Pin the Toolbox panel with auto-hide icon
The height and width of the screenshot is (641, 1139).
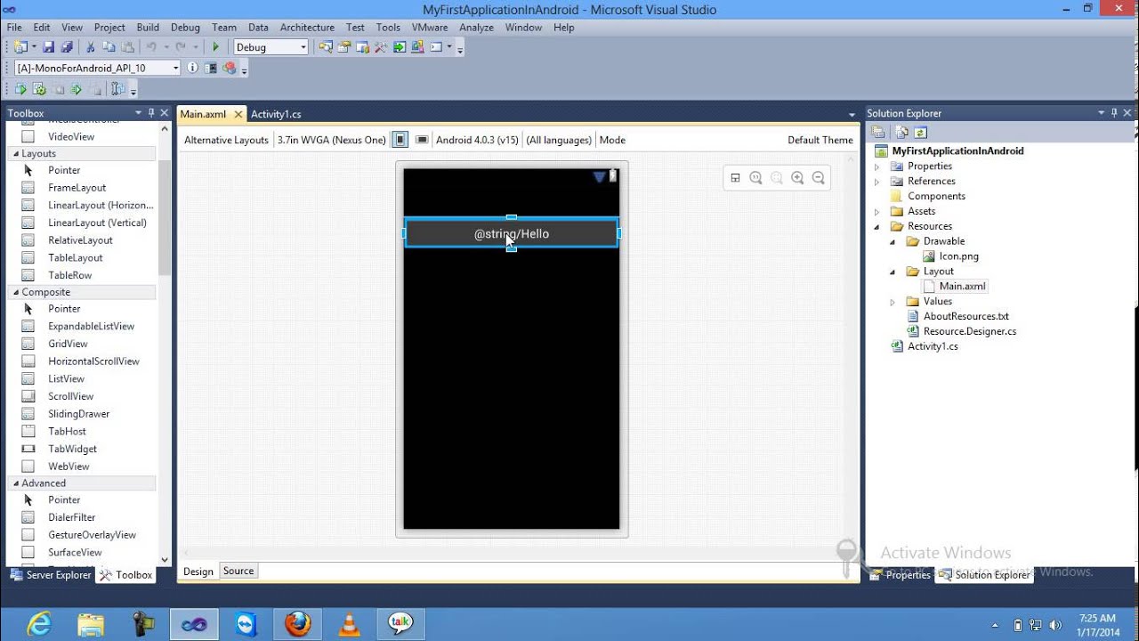(x=151, y=113)
